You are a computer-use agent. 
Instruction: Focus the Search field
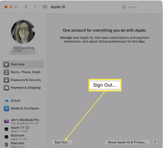[140, 7]
